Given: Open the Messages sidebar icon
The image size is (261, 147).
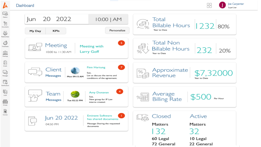Looking at the screenshot, I should 5,73.
